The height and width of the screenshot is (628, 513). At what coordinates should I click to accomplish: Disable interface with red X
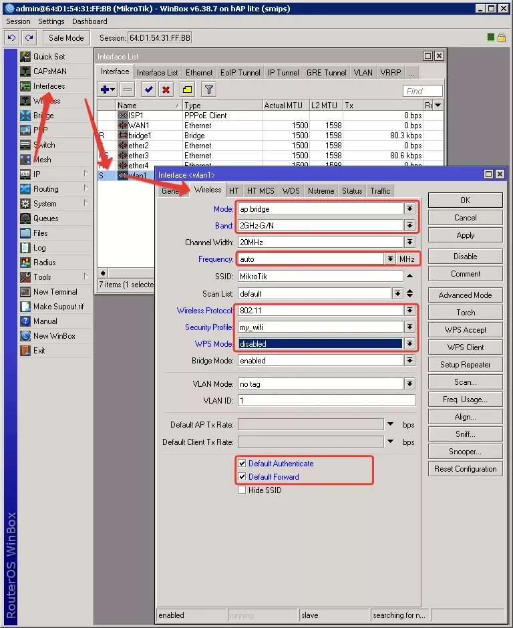pos(166,90)
